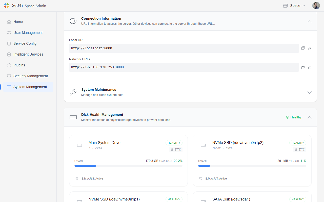Click the NVMe SSD (/dev/nvme0n1p1) title

click(114, 199)
